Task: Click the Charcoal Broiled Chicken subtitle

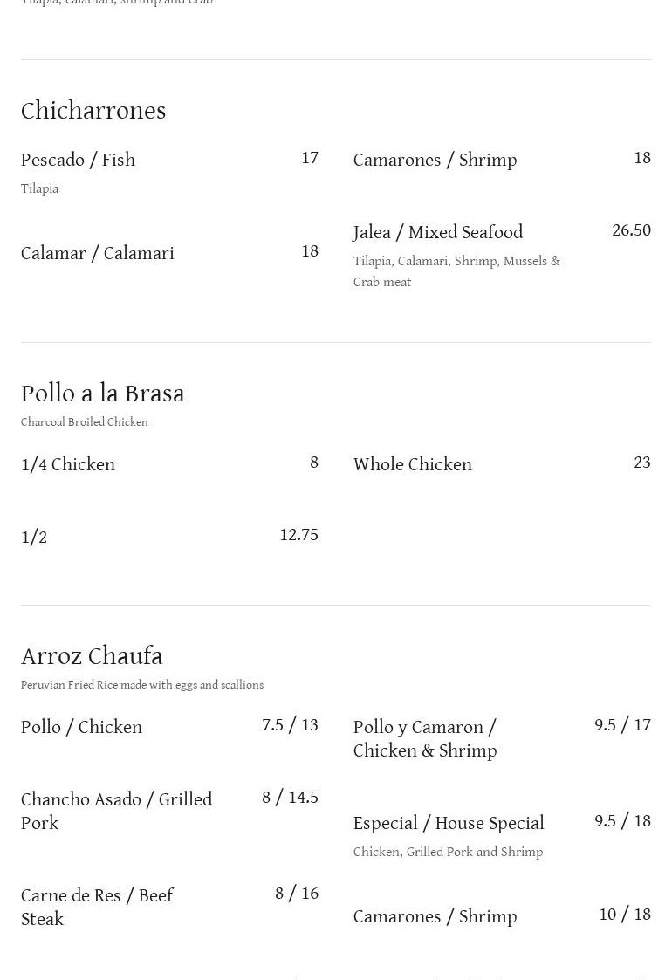Action: (x=85, y=422)
